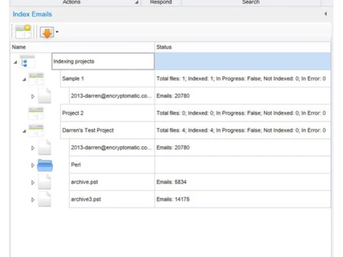Click the archive.pst file icon
Screen dimensions: 343x257
[45, 182]
